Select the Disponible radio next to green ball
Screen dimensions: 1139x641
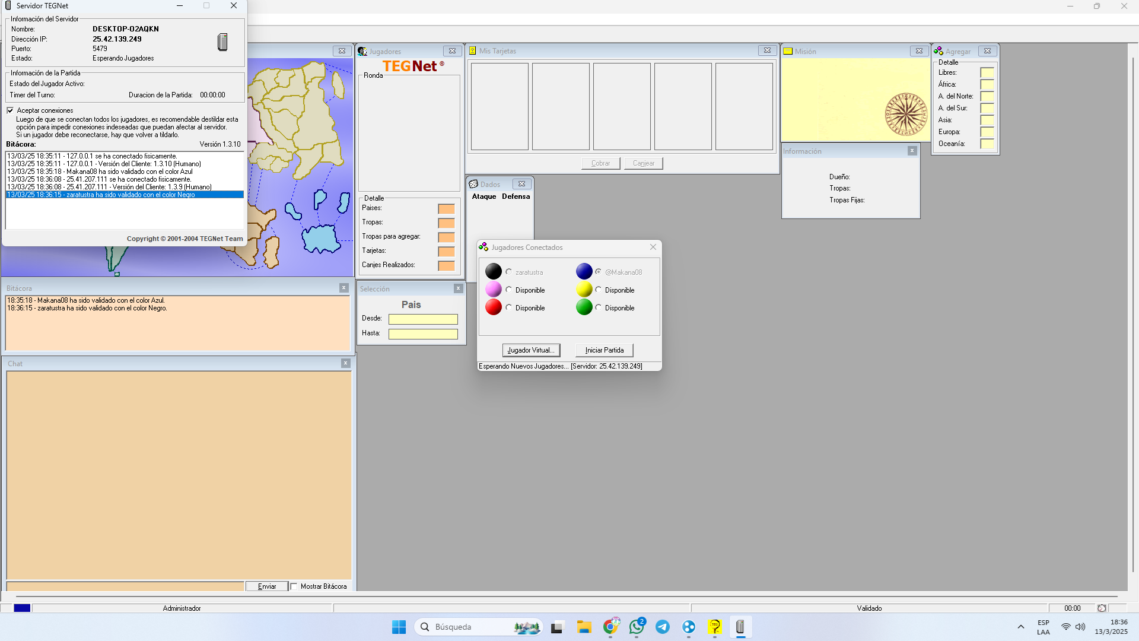[x=598, y=307]
